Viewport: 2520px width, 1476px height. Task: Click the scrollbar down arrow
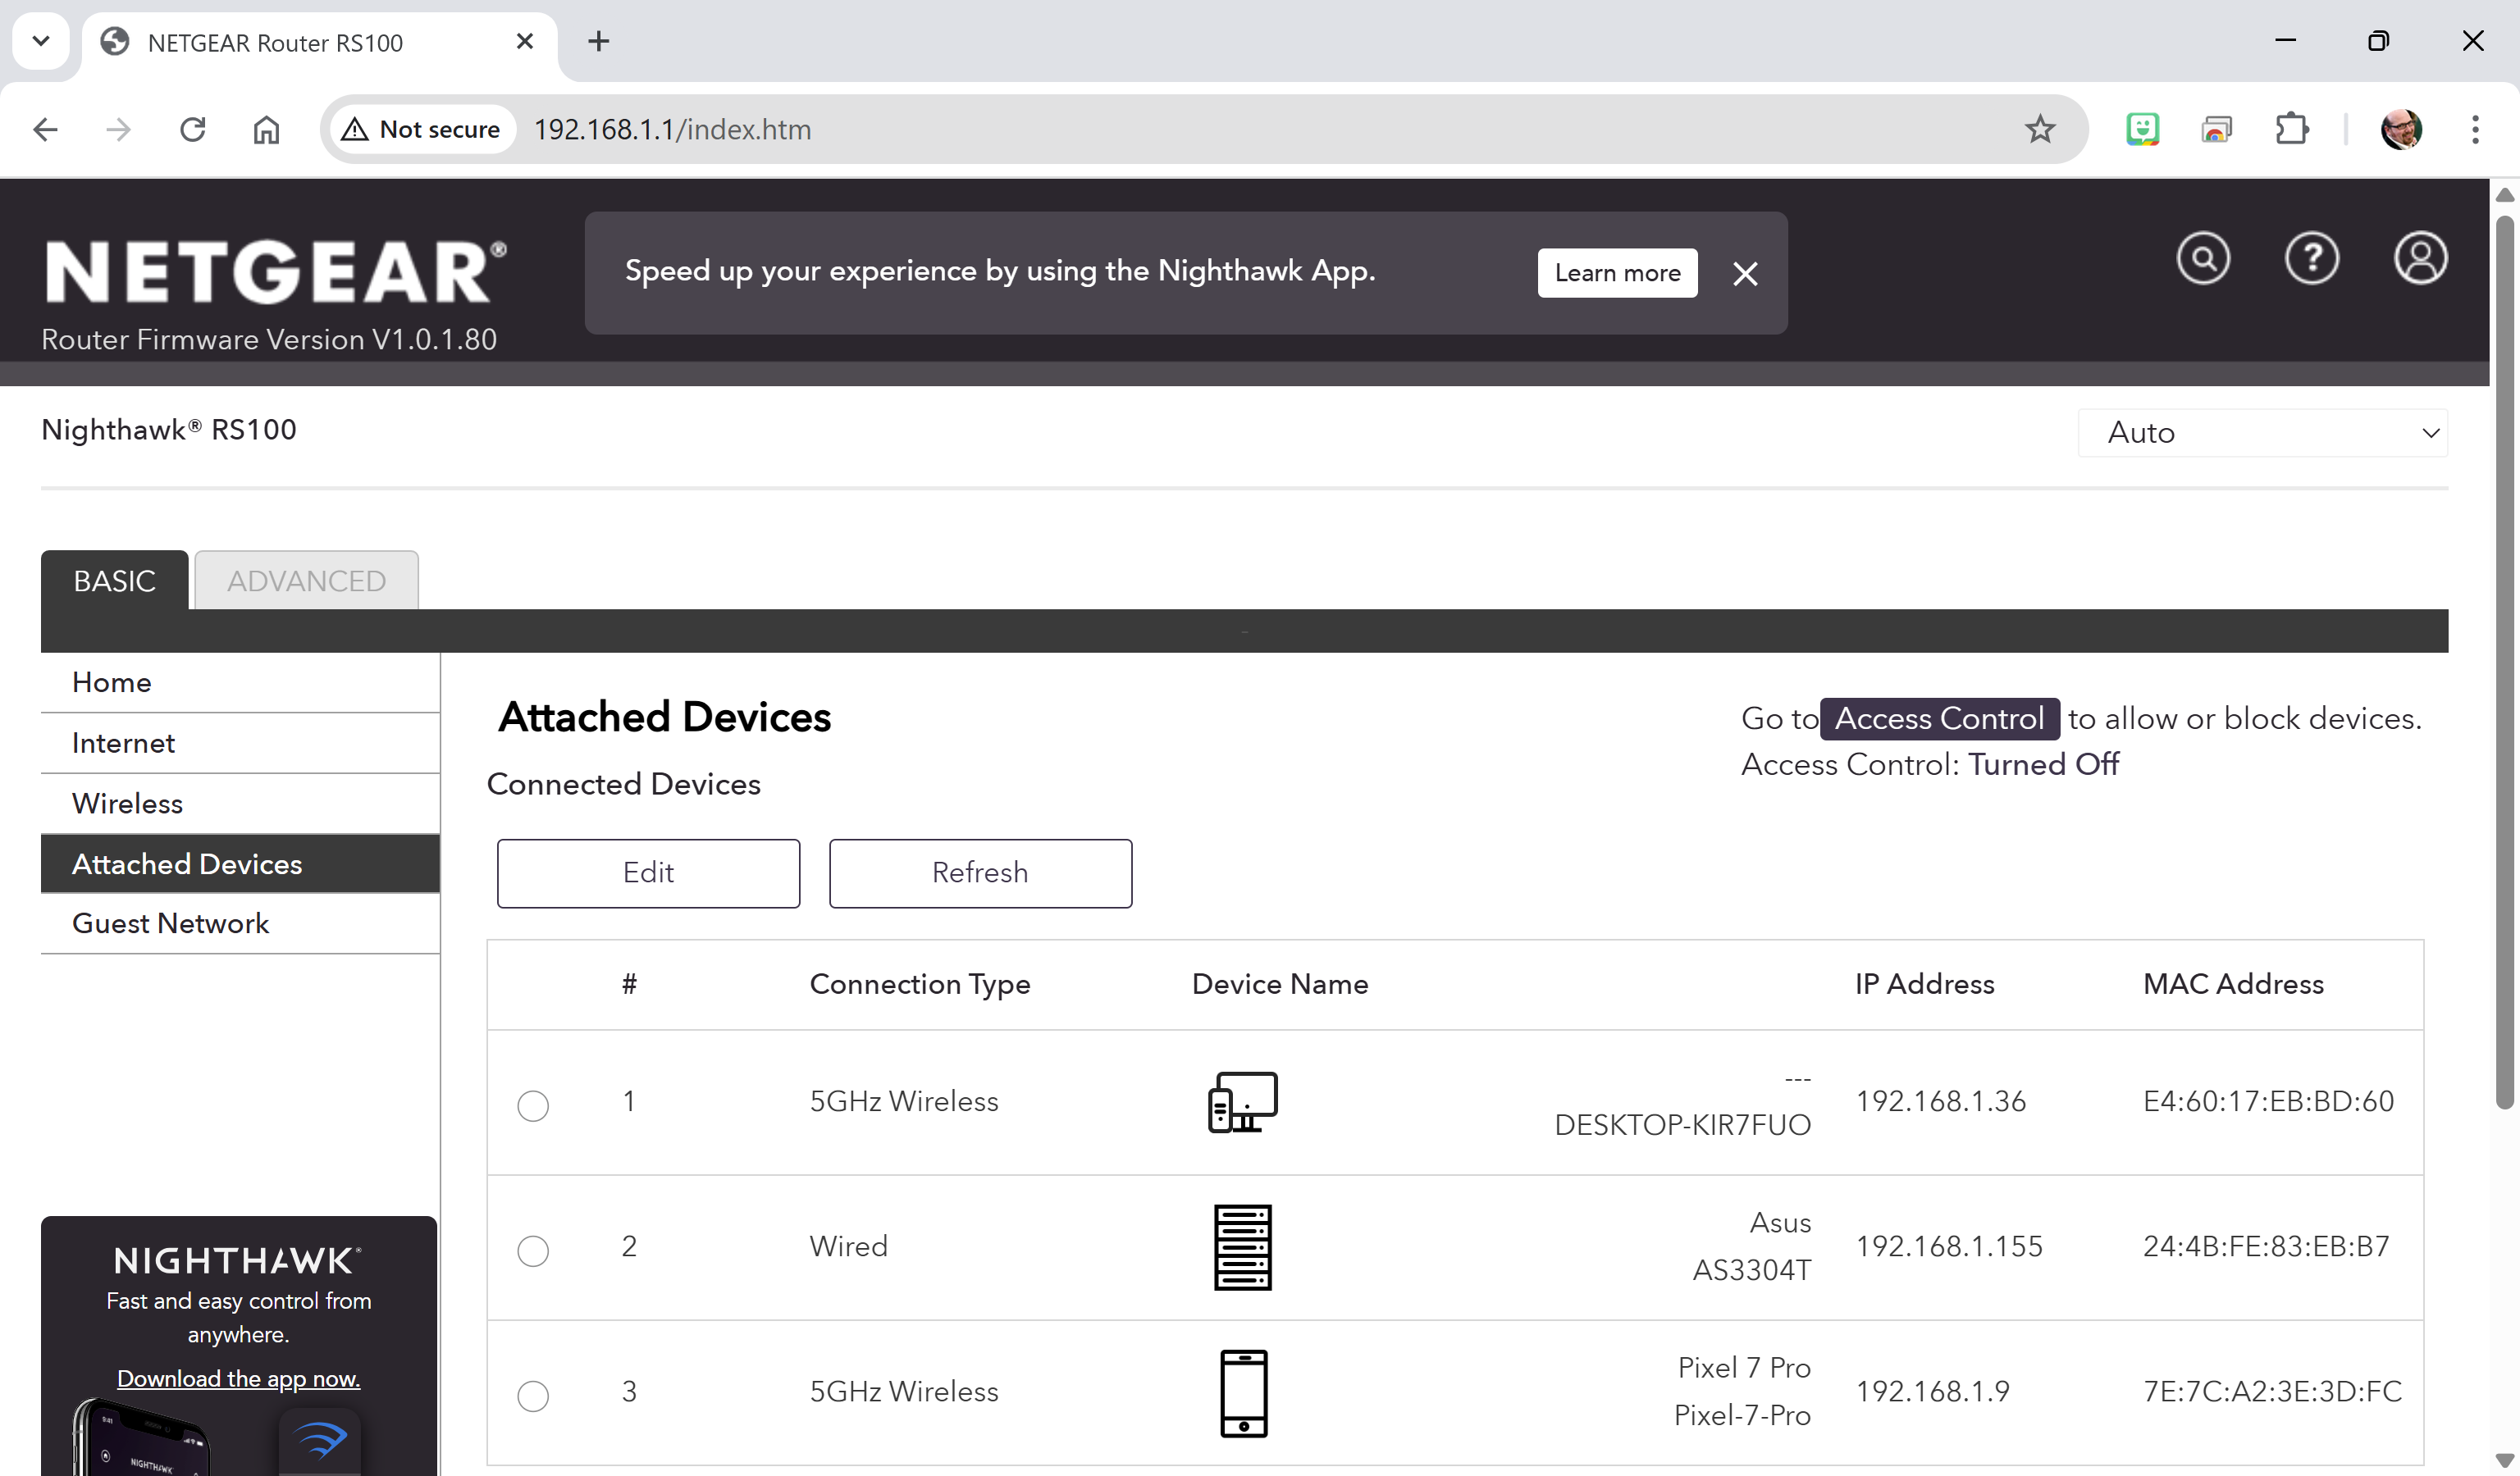(2505, 1461)
